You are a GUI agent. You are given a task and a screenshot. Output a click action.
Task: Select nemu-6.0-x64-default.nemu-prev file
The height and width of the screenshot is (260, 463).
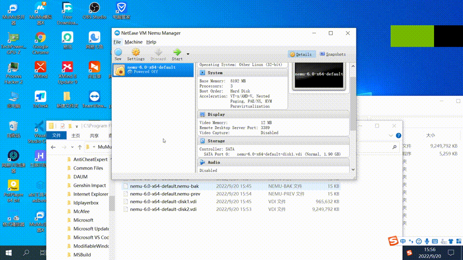[231, 194]
